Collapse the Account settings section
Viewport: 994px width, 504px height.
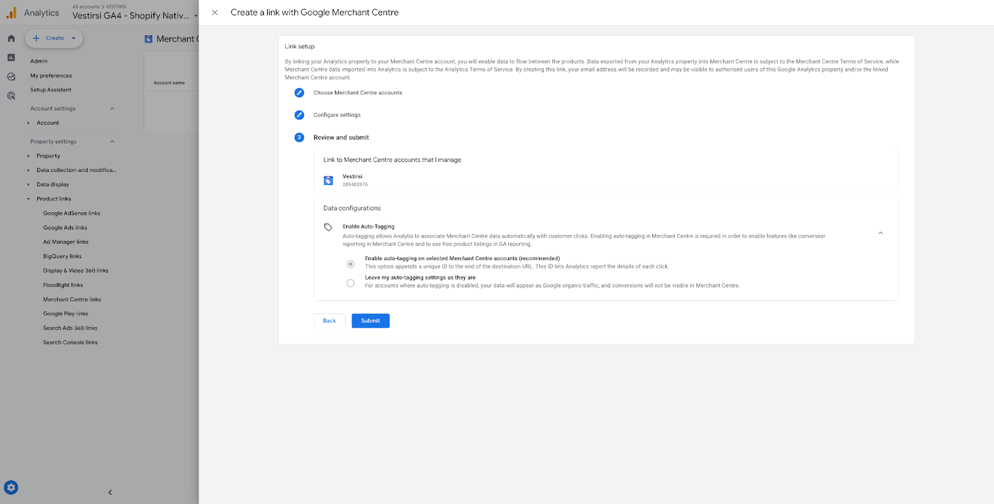pos(112,109)
